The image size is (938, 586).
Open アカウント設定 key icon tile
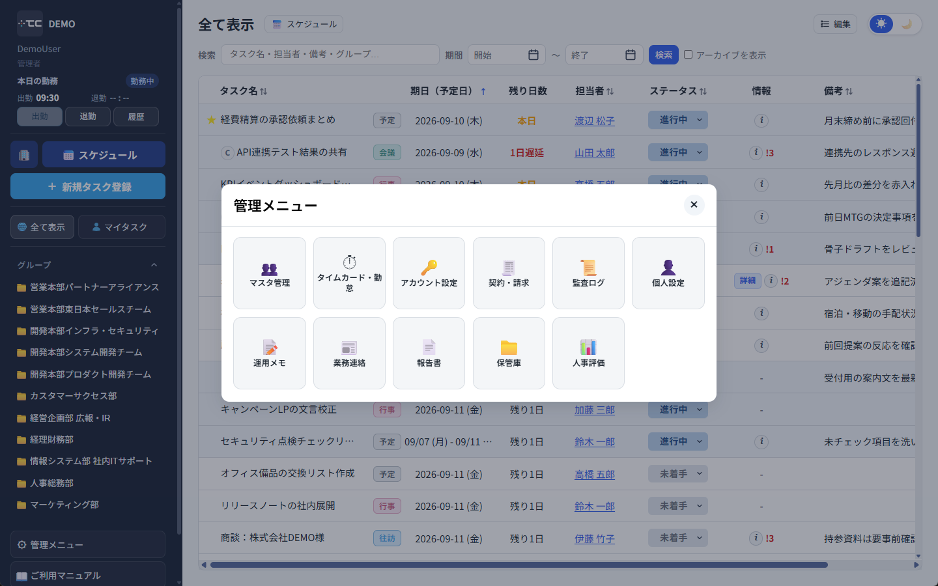(429, 273)
